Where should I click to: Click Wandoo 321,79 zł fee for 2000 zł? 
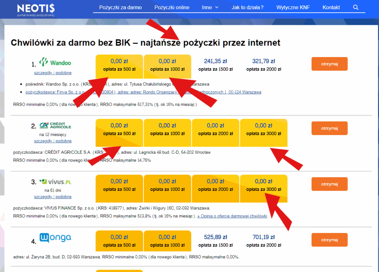click(264, 65)
